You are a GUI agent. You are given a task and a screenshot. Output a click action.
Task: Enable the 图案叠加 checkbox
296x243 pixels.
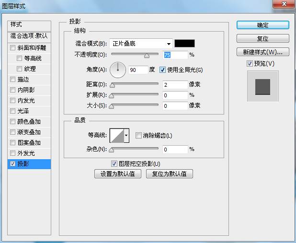12,142
